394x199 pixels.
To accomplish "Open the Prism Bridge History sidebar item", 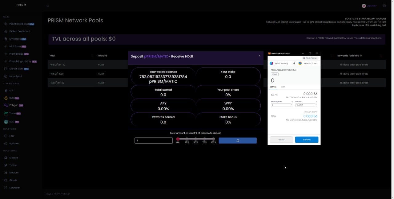I will [20, 61].
